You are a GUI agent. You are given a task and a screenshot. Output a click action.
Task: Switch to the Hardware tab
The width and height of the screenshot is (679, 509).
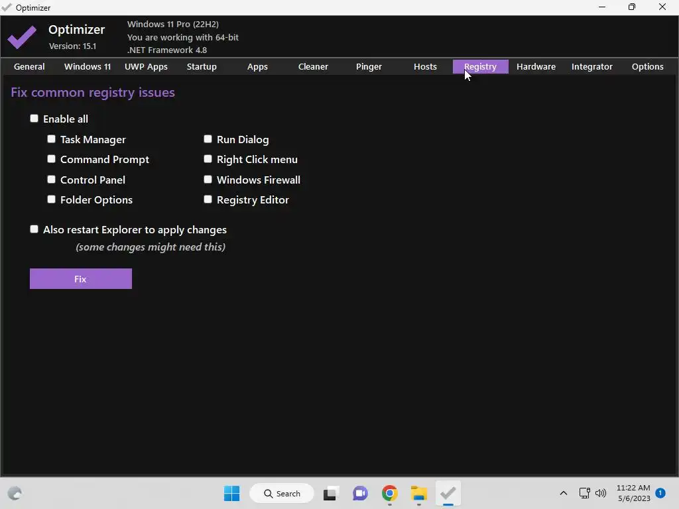(x=536, y=67)
